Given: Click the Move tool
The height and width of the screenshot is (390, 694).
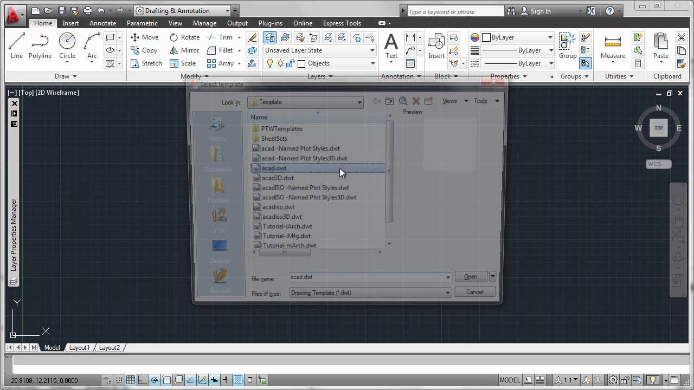Looking at the screenshot, I should [145, 37].
